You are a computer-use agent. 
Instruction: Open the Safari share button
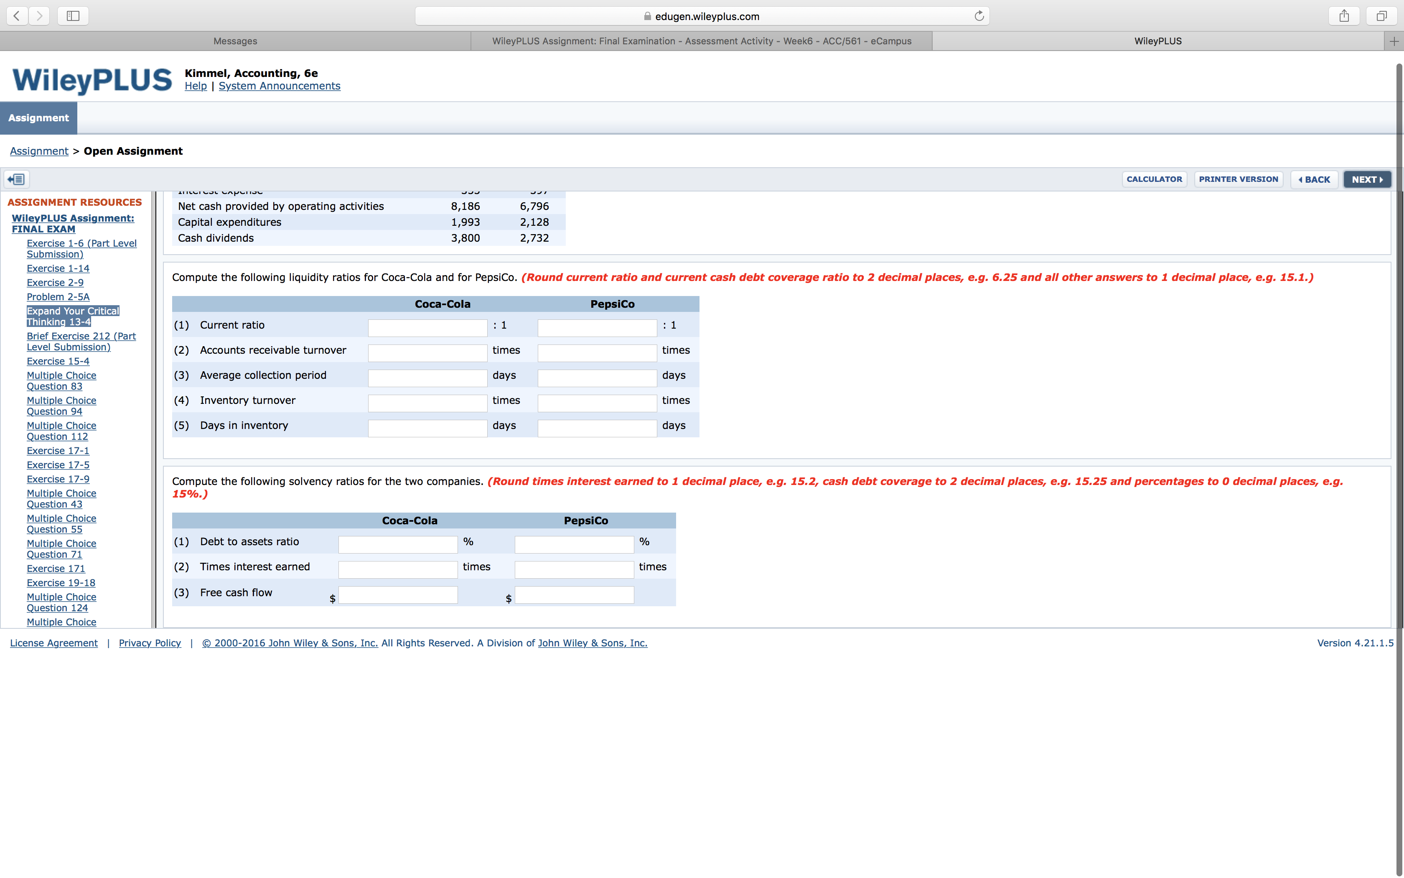(x=1344, y=16)
